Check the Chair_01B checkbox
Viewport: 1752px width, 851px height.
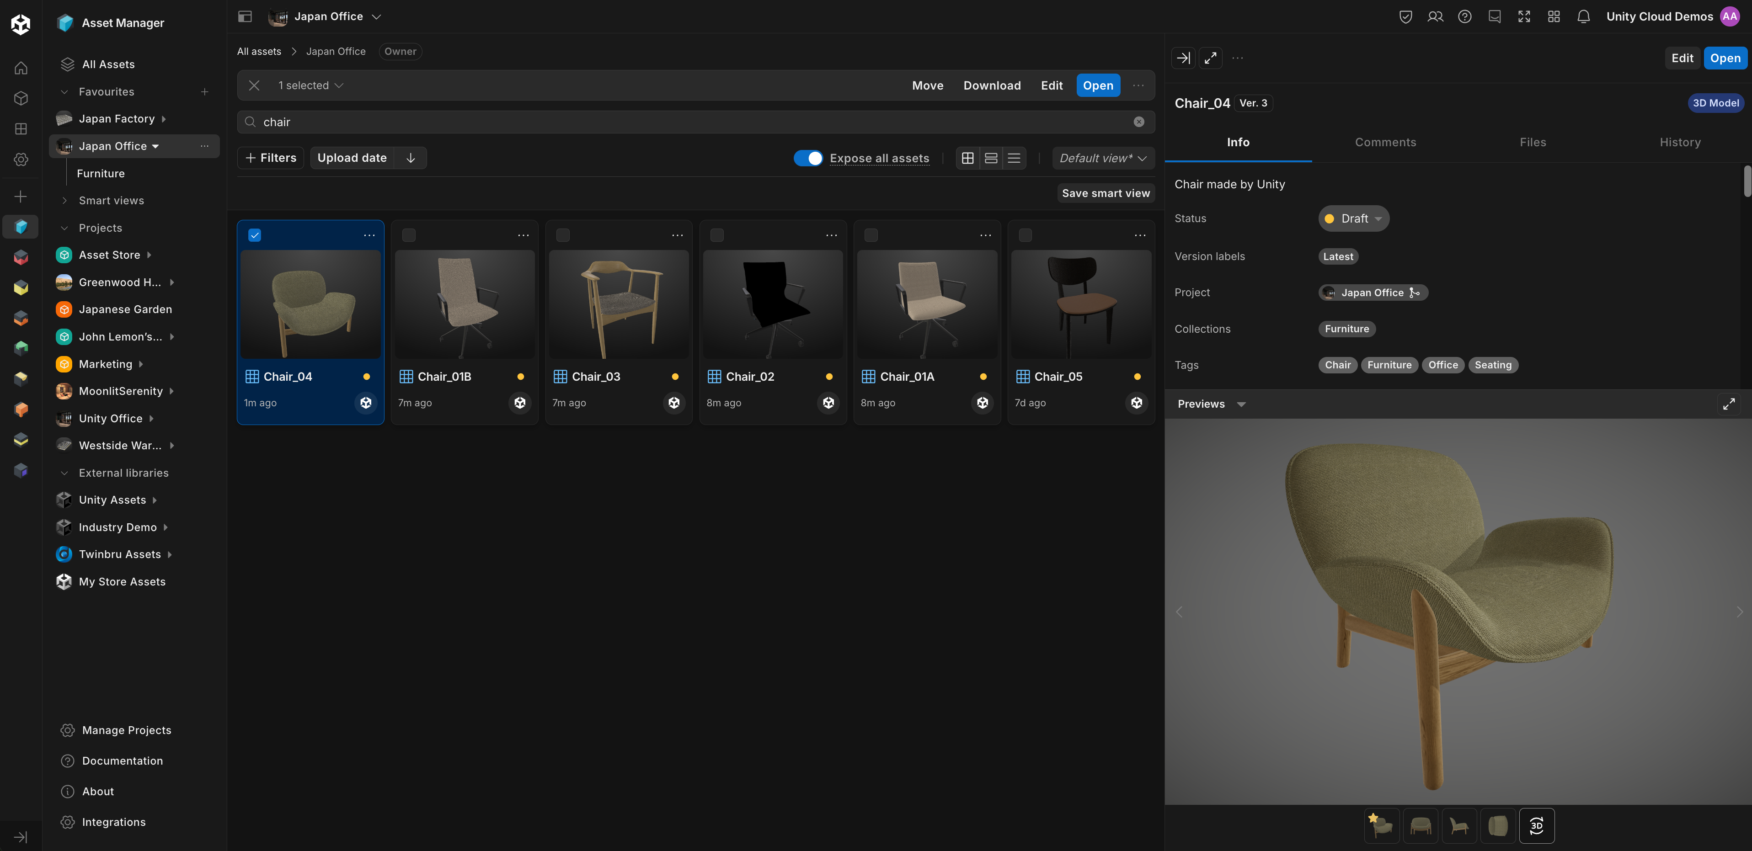coord(409,235)
